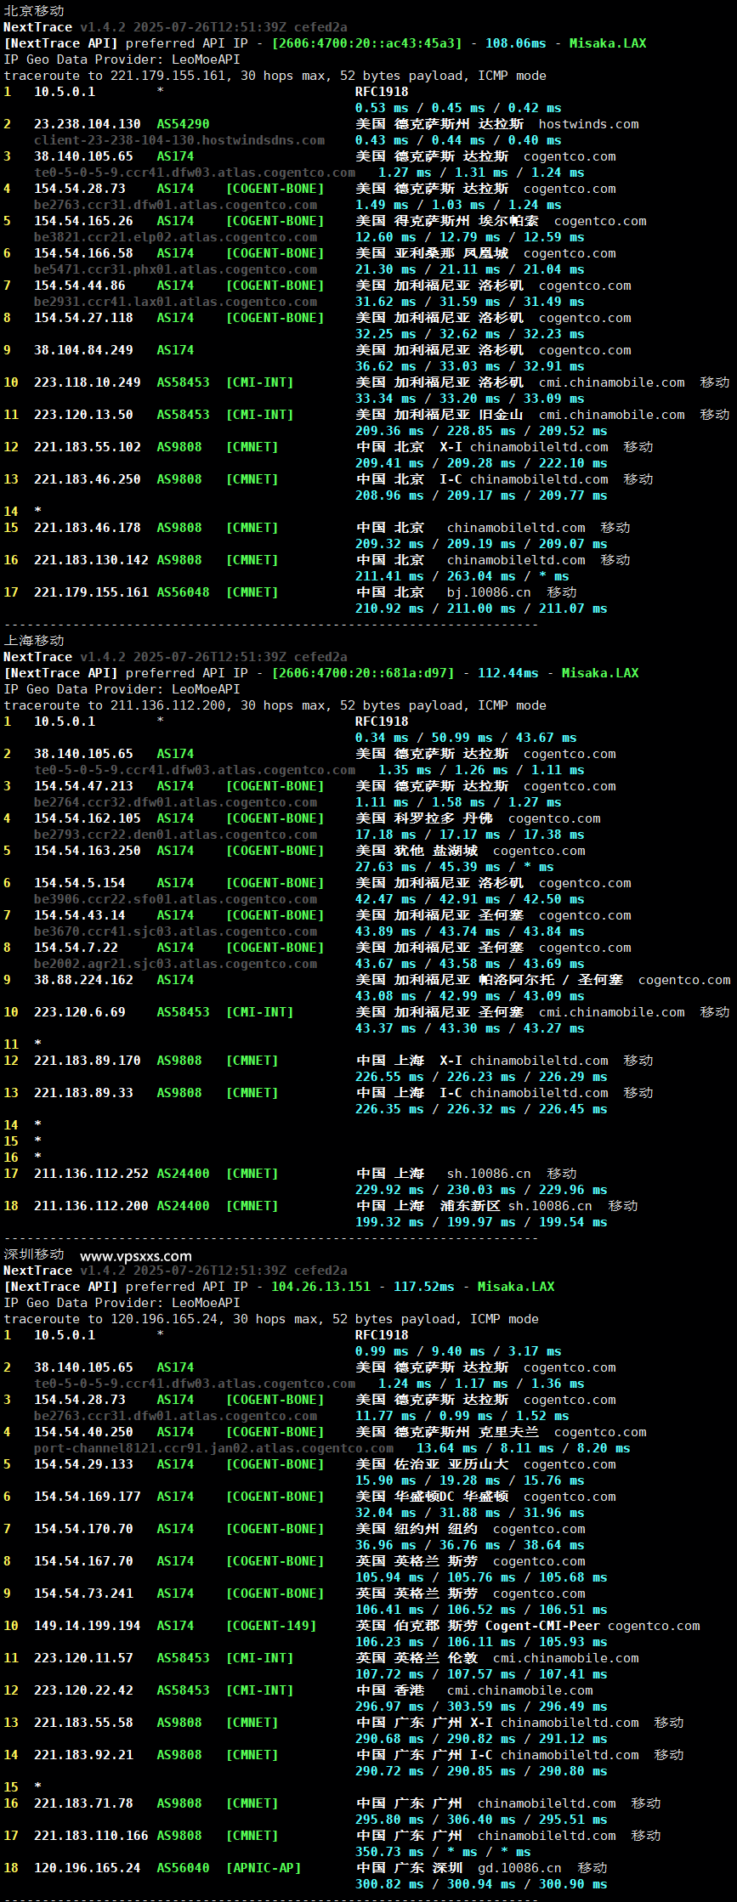This screenshot has height=1902, width=737.
Task: Select the IP 154.54.162.105
Action: pos(88,818)
